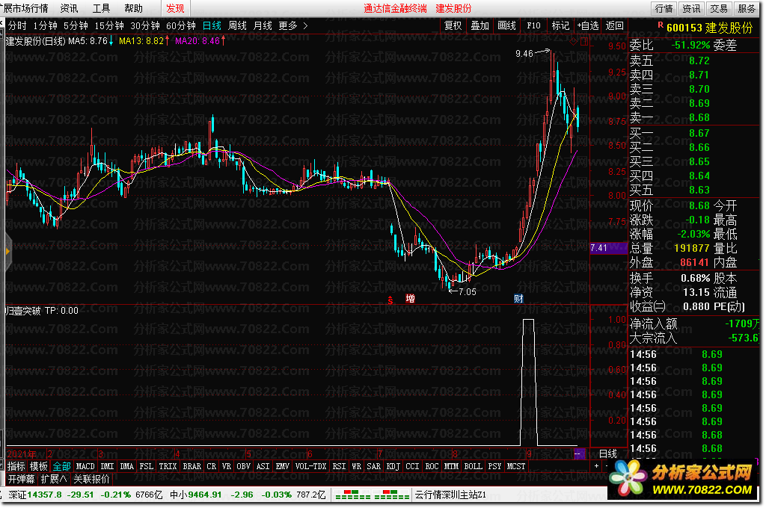766x508 pixels.
Task: Open the 资讯 menu
Action: [x=69, y=8]
